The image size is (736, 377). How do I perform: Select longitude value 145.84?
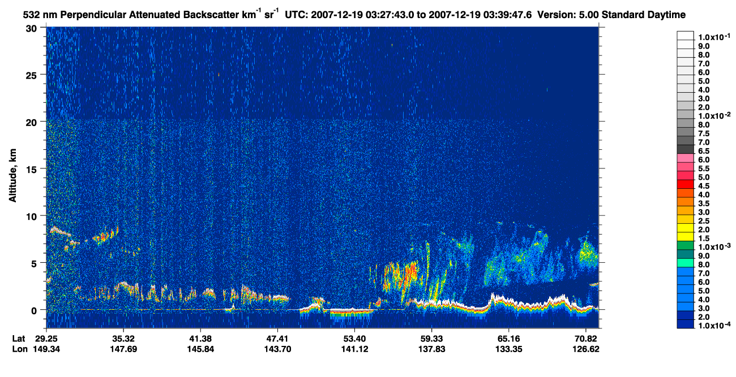point(200,349)
